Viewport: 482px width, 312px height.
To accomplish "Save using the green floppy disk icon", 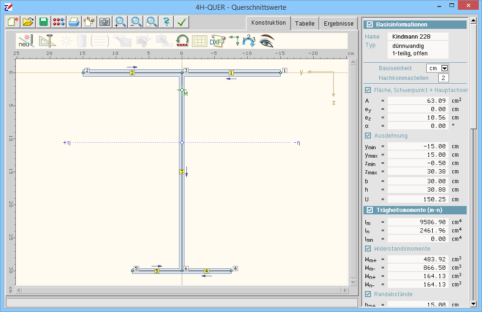I will pos(44,22).
